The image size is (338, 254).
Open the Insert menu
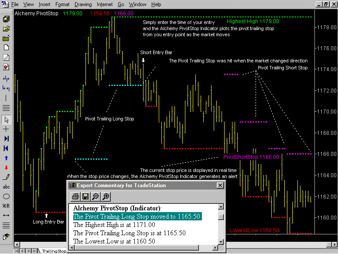click(x=44, y=4)
